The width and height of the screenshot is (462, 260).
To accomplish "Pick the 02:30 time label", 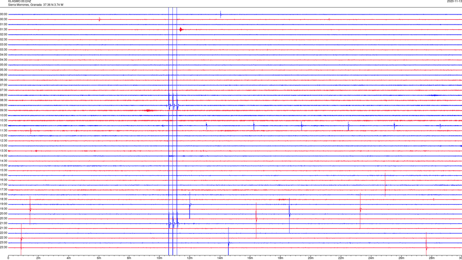I will (4, 39).
